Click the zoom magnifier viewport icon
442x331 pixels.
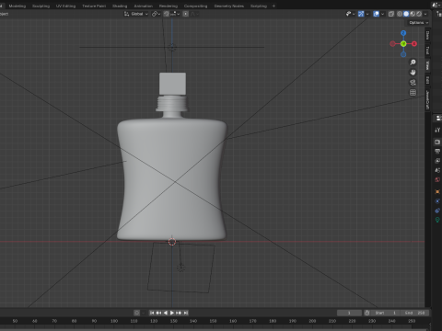[x=413, y=63]
